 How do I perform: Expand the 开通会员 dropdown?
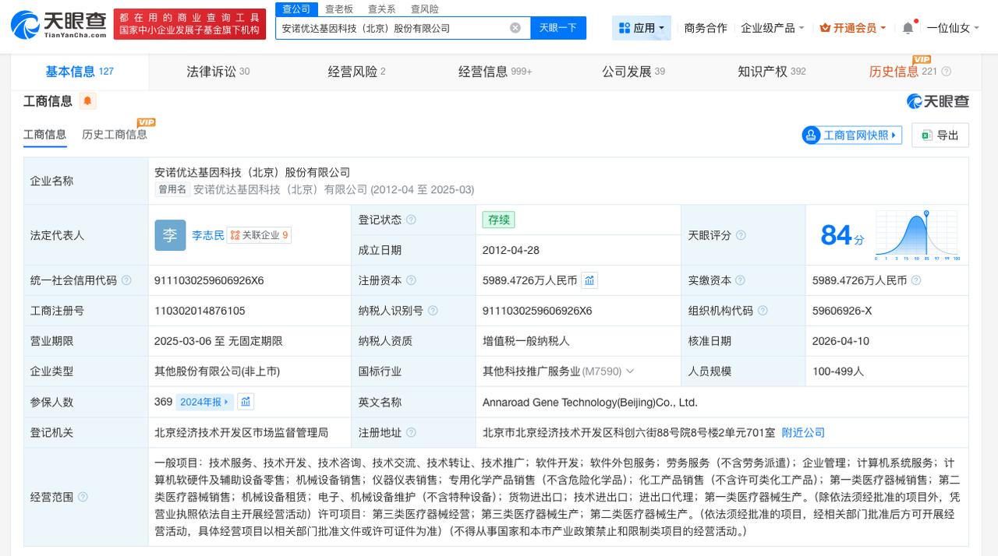tap(853, 28)
